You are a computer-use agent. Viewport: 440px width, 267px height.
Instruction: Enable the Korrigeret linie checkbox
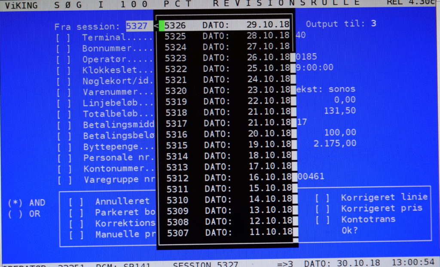pyautogui.click(x=322, y=197)
